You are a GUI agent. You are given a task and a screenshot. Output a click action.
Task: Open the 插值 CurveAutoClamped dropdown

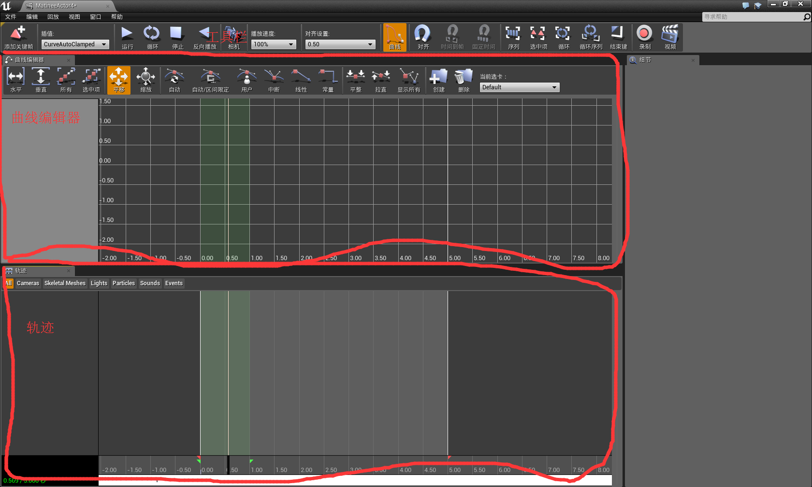[x=75, y=44]
